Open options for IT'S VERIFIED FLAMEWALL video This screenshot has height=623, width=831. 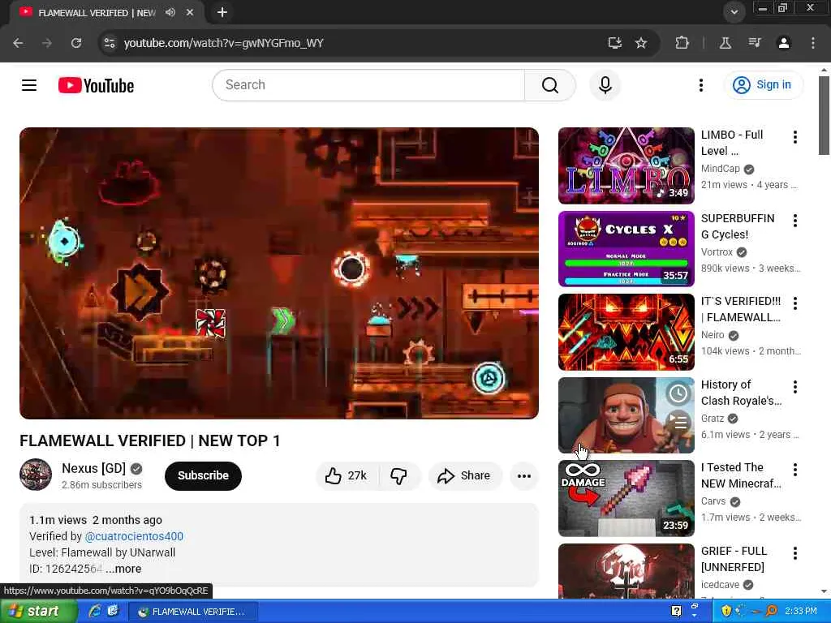point(795,303)
